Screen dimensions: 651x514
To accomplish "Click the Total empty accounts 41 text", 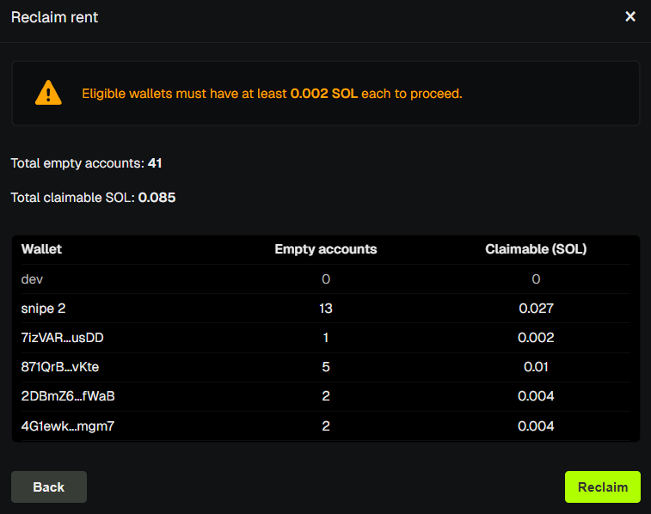I will pyautogui.click(x=86, y=162).
